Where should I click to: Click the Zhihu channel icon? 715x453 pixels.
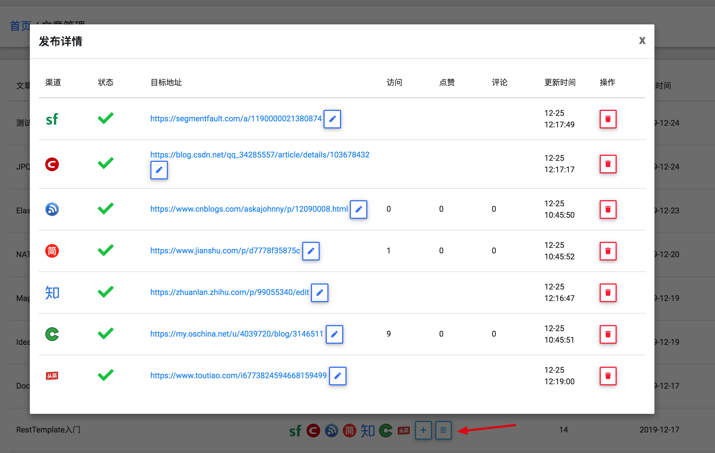pyautogui.click(x=52, y=293)
